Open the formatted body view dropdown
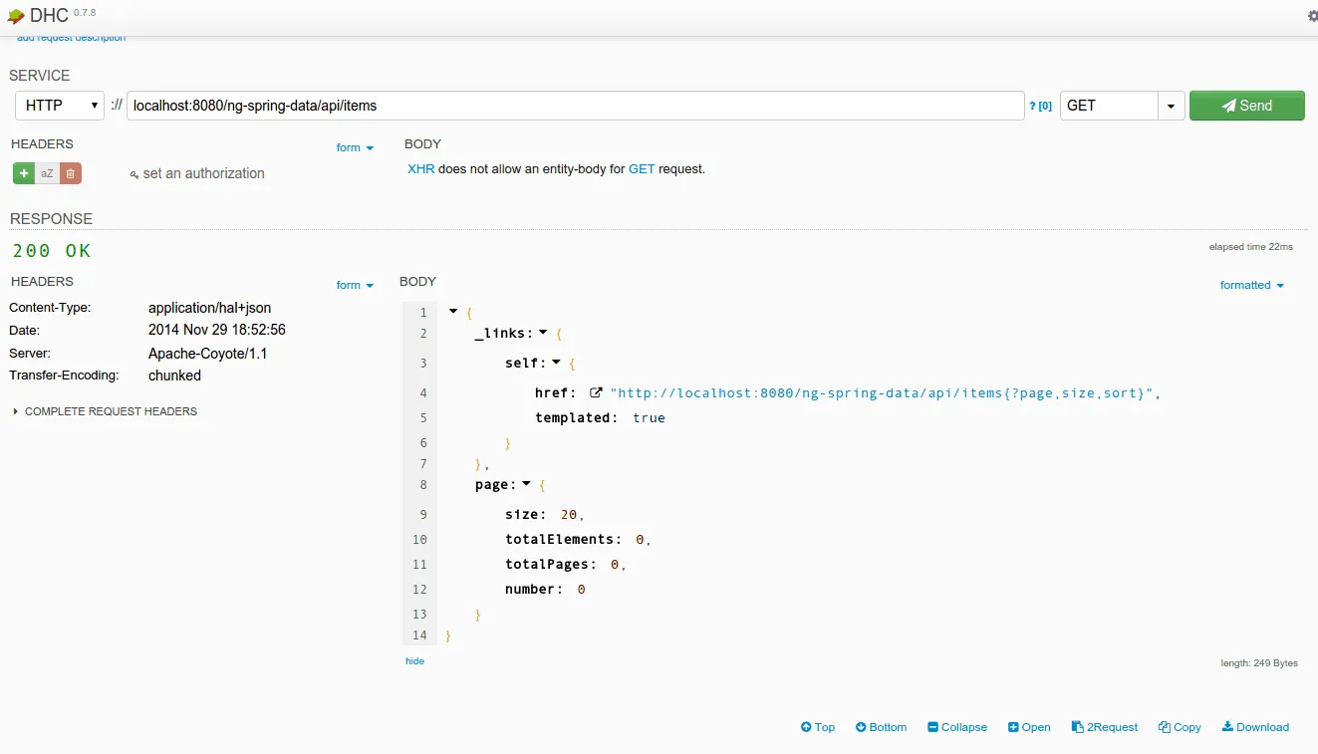The image size is (1318, 754). click(1251, 285)
